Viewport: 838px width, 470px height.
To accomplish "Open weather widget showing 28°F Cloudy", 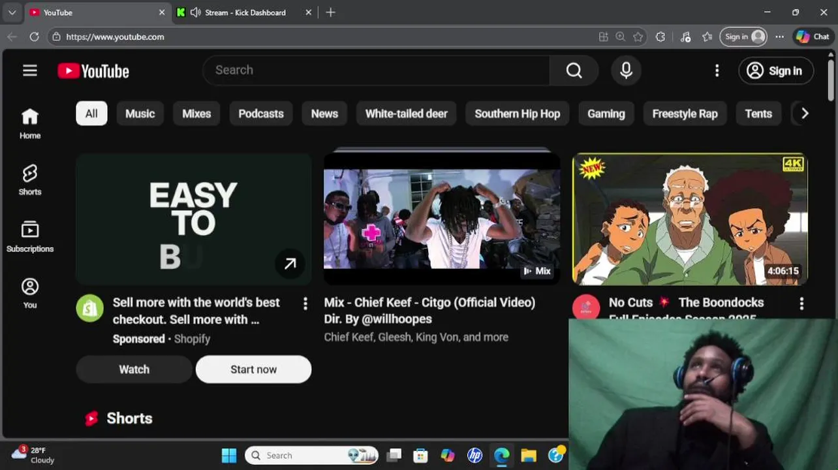I will click(34, 455).
